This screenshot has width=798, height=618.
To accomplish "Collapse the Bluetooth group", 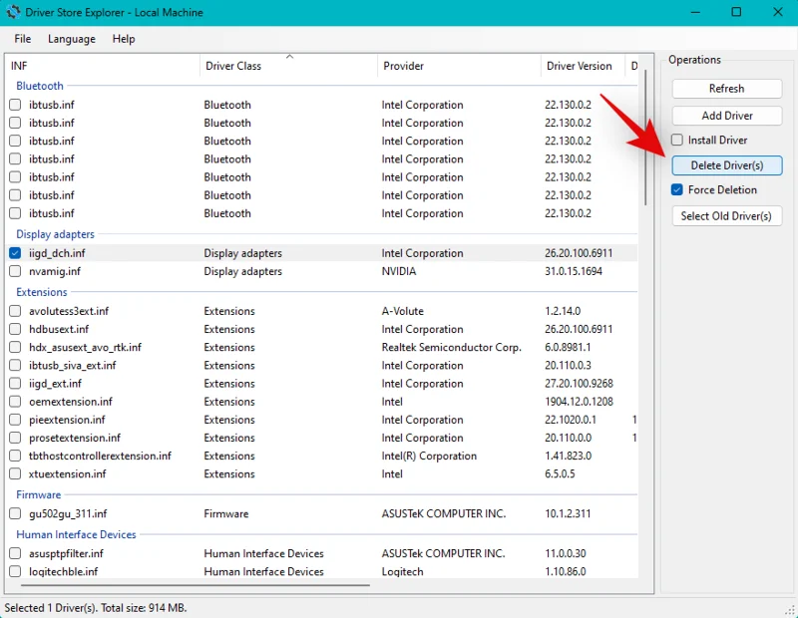I will coord(39,86).
